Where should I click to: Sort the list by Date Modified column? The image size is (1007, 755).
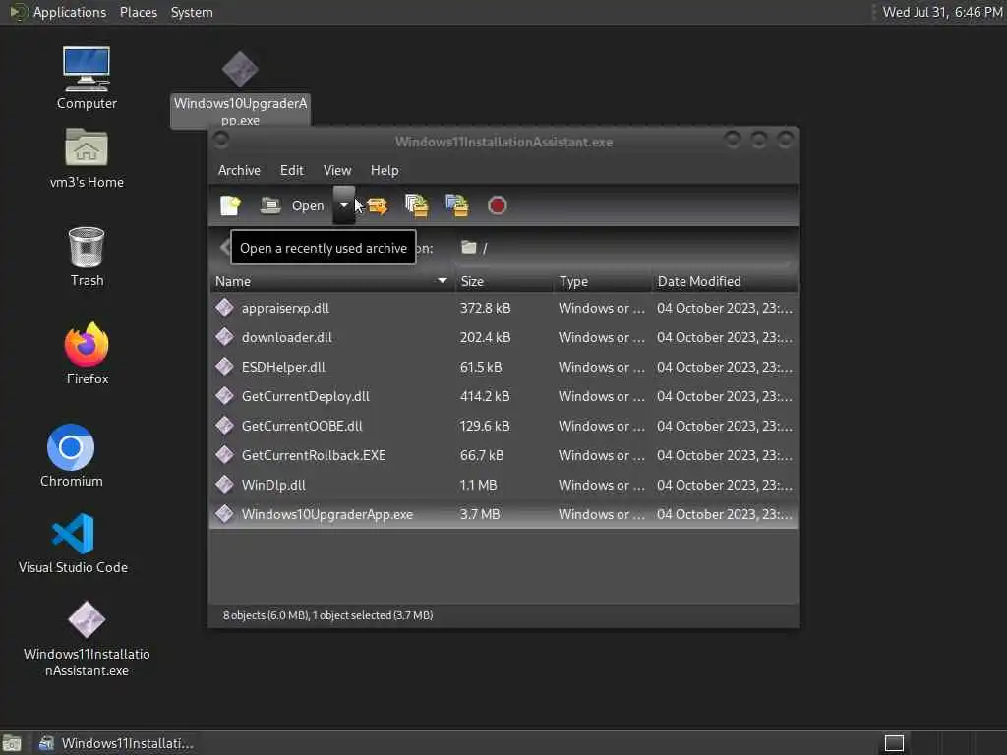point(725,281)
